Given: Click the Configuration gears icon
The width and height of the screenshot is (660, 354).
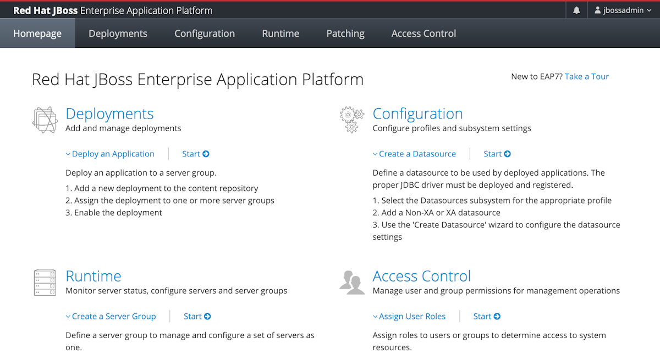Looking at the screenshot, I should (x=352, y=120).
